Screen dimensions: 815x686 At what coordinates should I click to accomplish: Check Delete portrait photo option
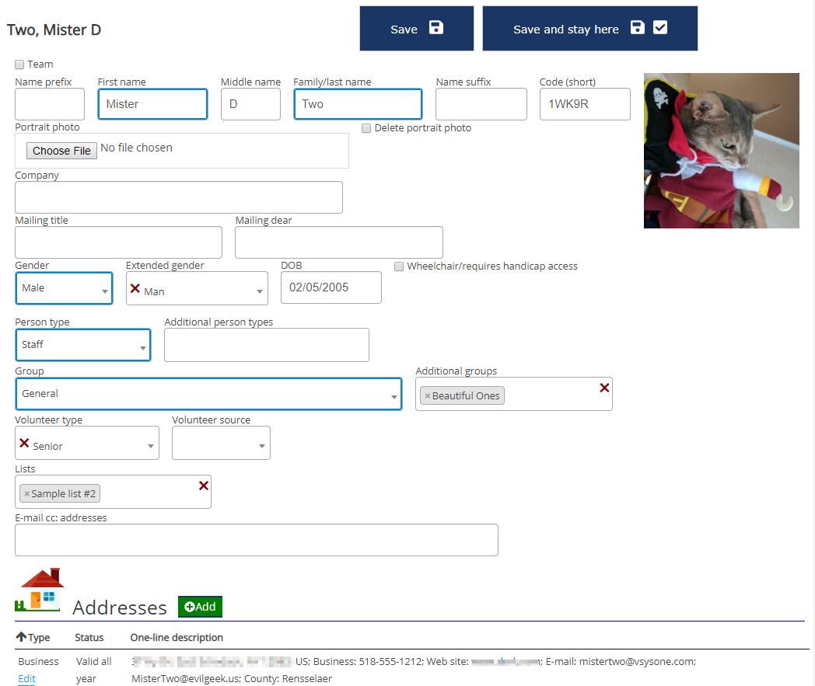click(366, 128)
